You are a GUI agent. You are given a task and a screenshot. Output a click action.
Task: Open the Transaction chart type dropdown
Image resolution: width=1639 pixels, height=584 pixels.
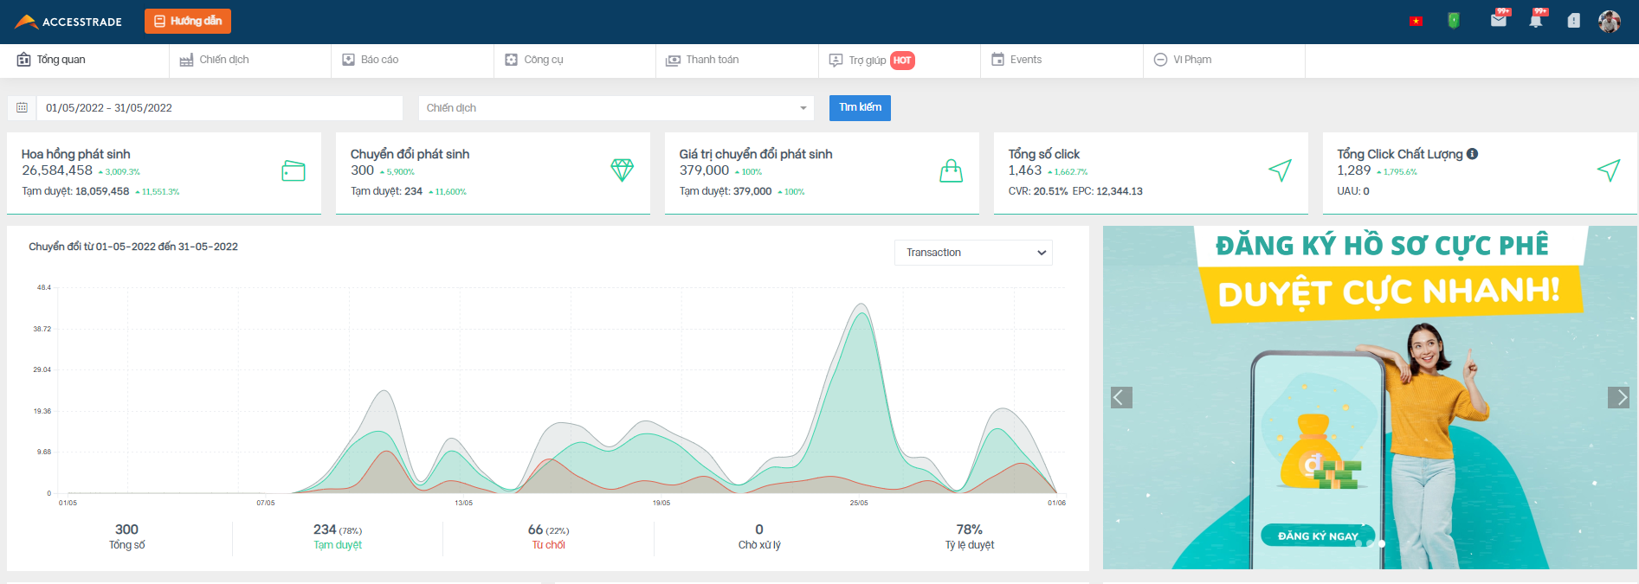coord(973,253)
